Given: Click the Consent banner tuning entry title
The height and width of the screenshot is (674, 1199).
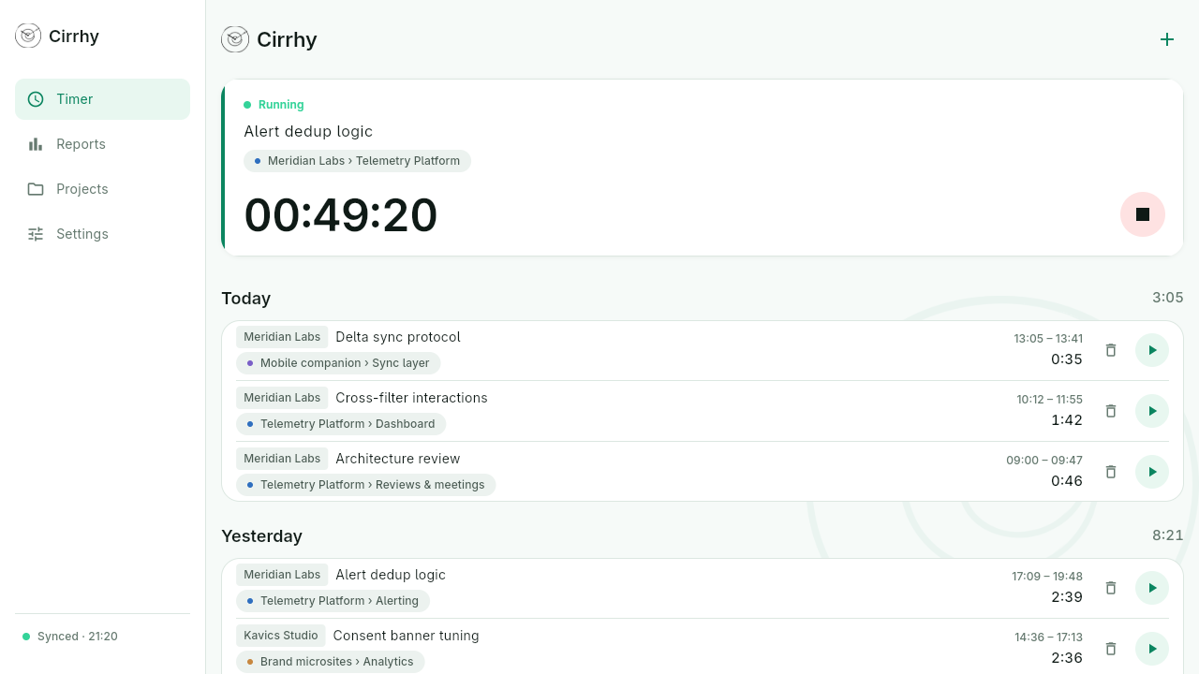Looking at the screenshot, I should pos(407,636).
